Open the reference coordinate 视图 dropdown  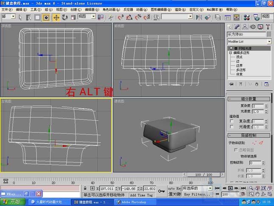click(x=87, y=17)
